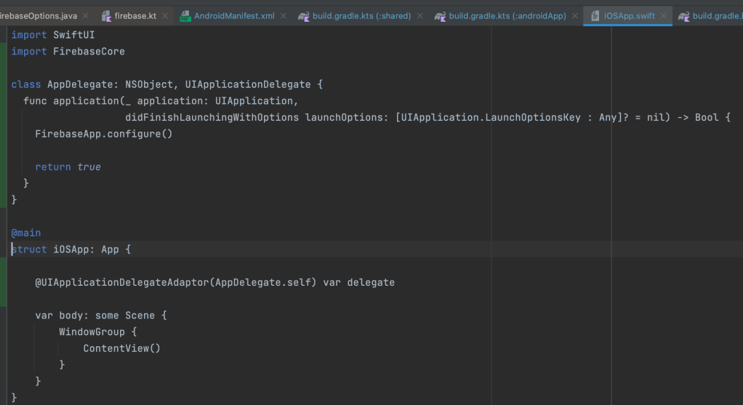Screen dimensions: 743x405
Task: Click the import FirebaseCore line
Action: click(x=68, y=52)
